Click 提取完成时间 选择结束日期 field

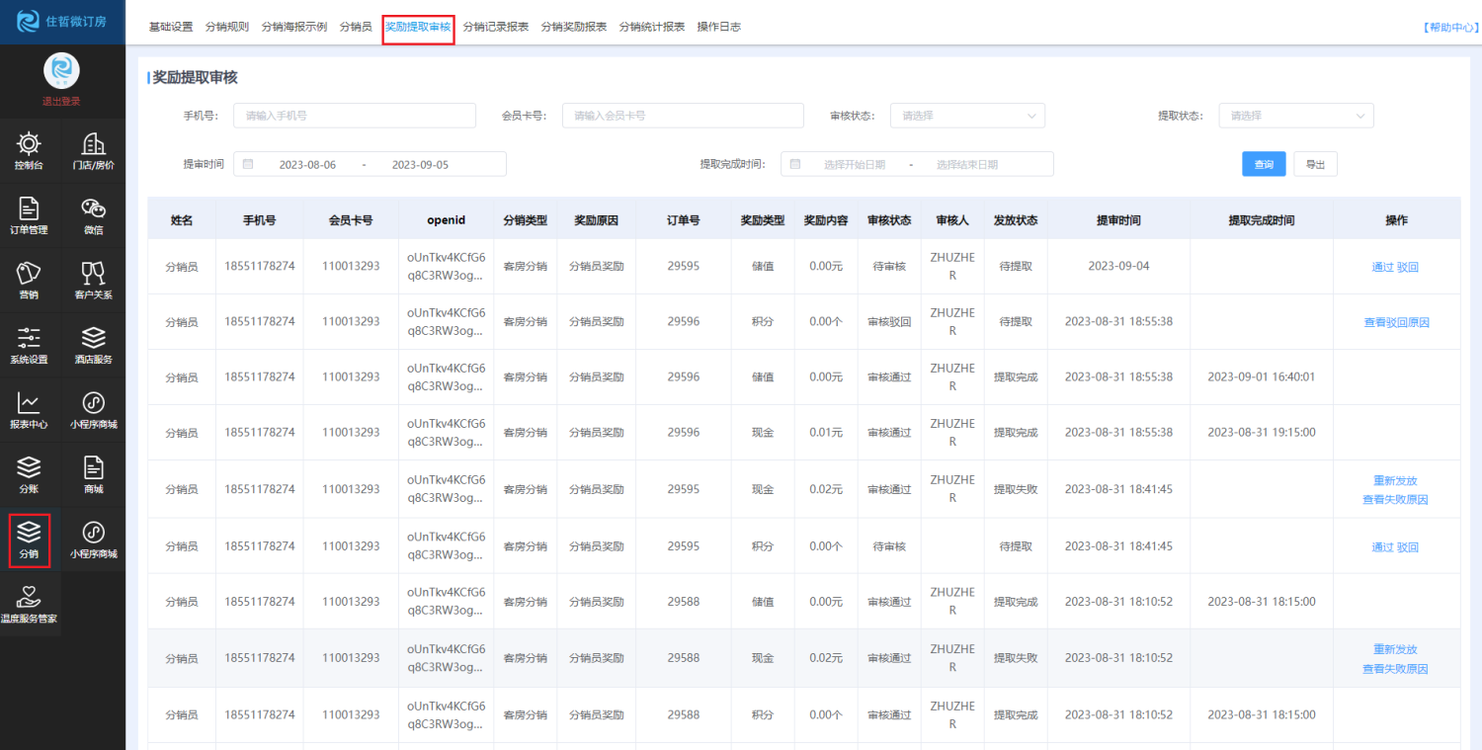967,165
